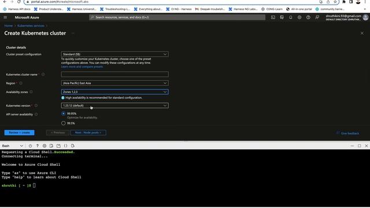Select 99.95% API server availability
The image size is (370, 208).
click(x=63, y=113)
